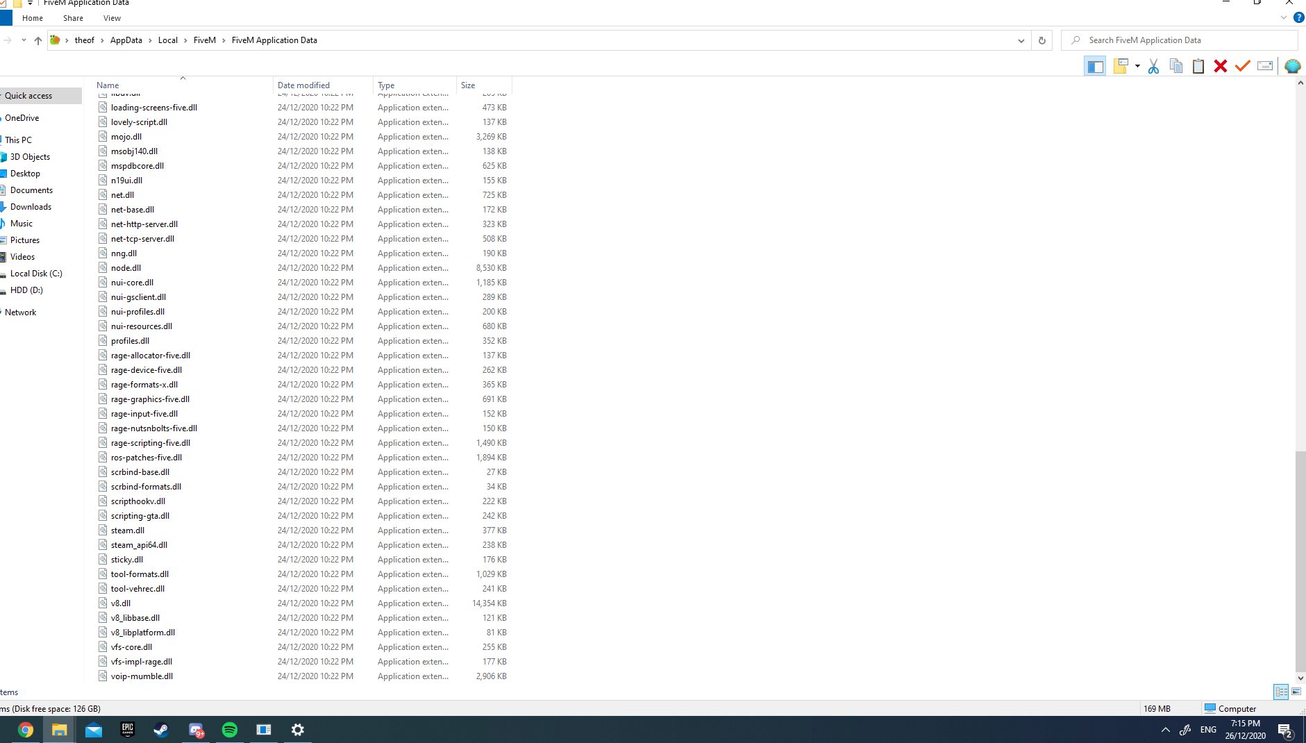
Task: Click the Search FiveM Application Data box
Action: pos(1179,40)
